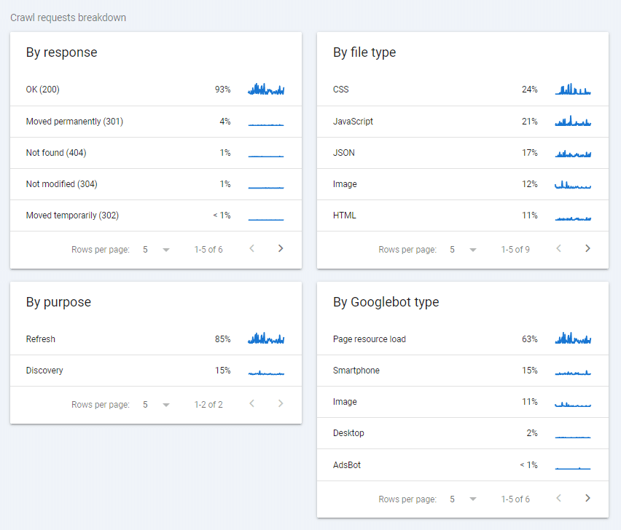Screen dimensions: 621x530
Task: Go to previous page in By file type card
Action: pyautogui.click(x=559, y=248)
